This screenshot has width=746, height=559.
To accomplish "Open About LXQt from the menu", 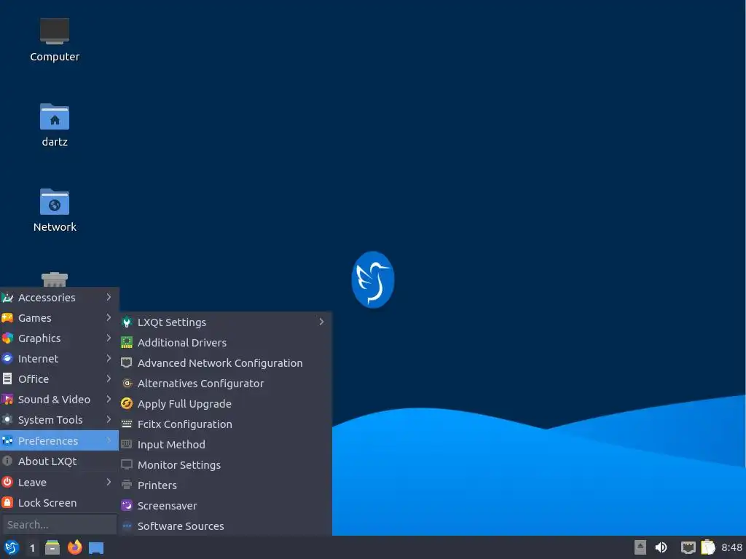I will click(60, 461).
